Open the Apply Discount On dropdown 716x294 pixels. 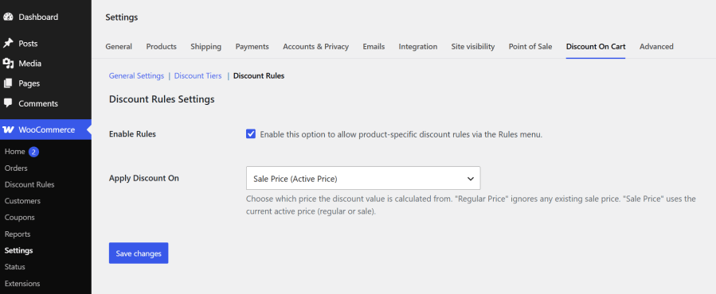(363, 178)
